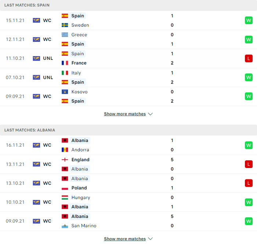Image resolution: width=257 pixels, height=244 pixels.
Task: Click the Hungary flag icon
Action: point(65,197)
